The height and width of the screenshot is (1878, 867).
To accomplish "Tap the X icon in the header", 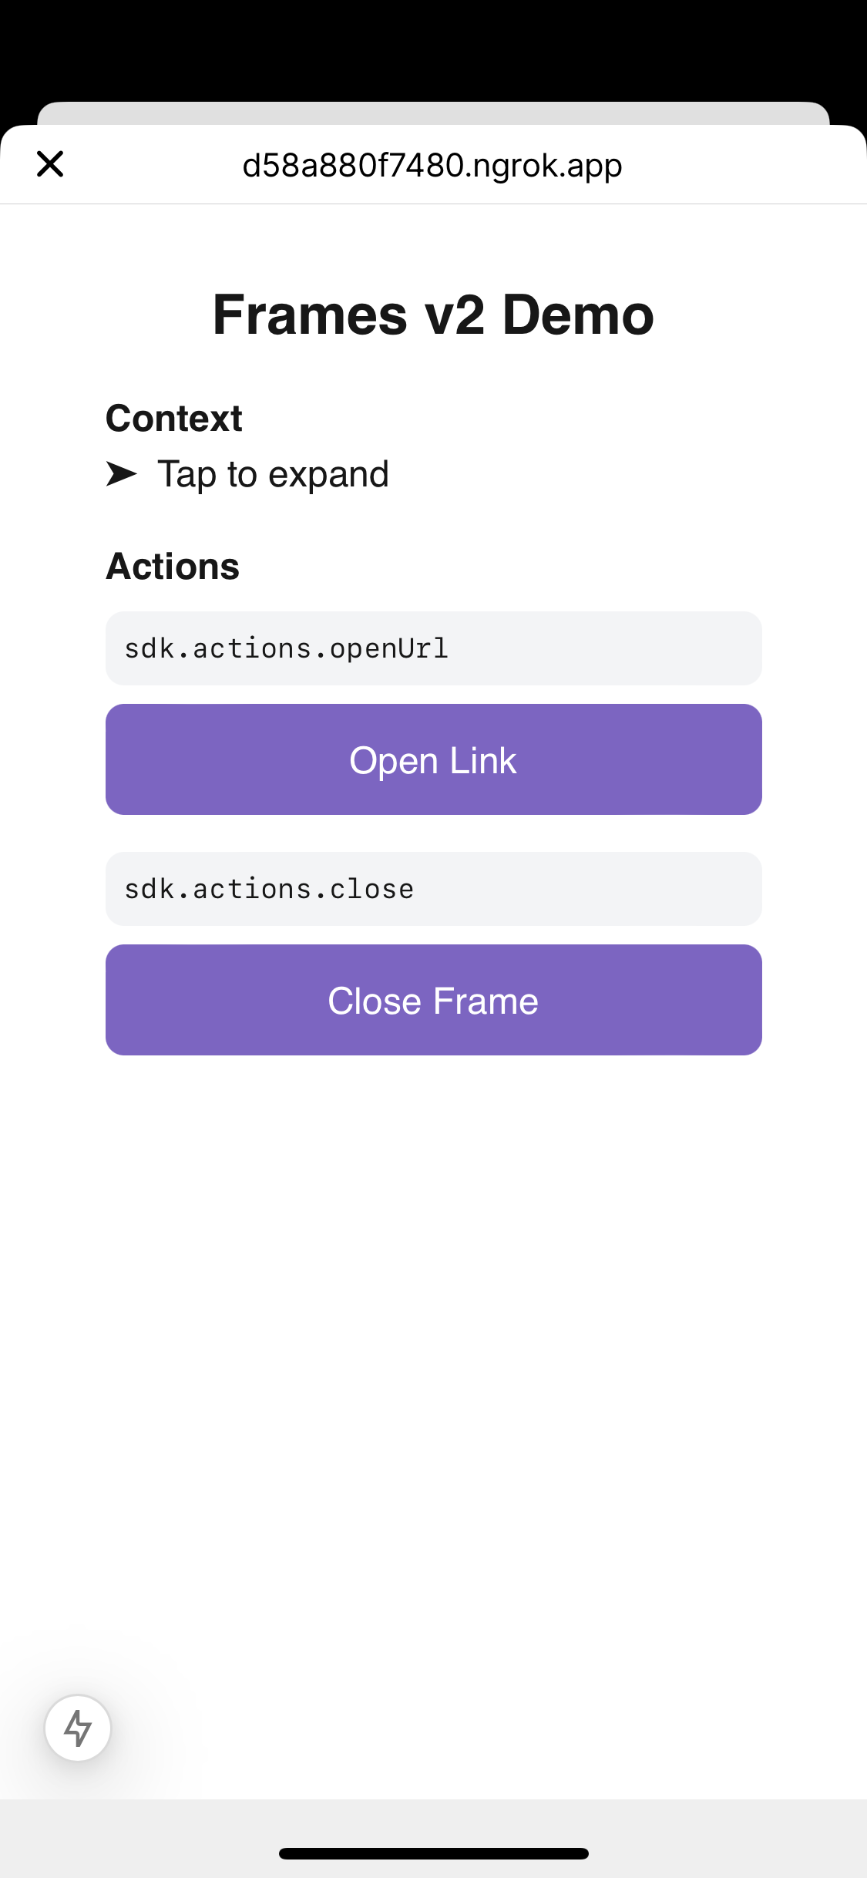I will pos(50,164).
